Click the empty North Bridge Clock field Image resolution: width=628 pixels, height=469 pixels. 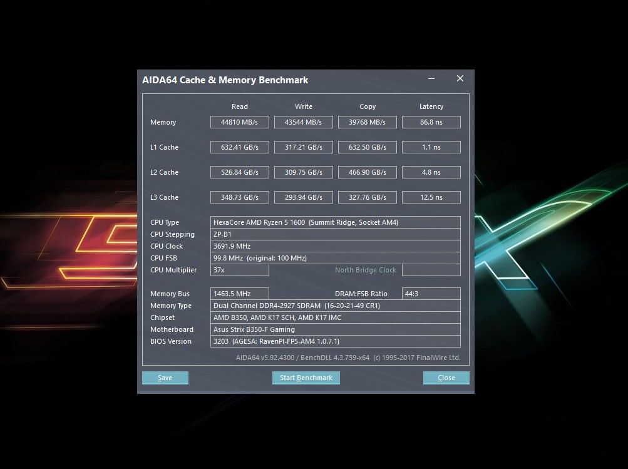pos(431,270)
